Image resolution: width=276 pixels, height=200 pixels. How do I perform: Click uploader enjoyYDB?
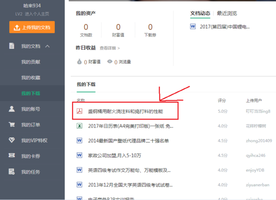(255, 170)
